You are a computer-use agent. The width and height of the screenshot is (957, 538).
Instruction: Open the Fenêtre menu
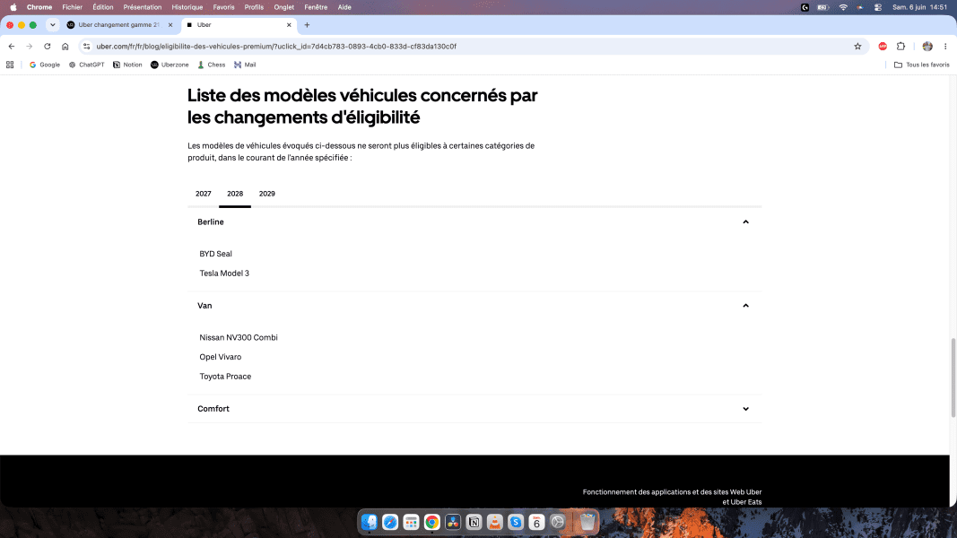pos(316,7)
